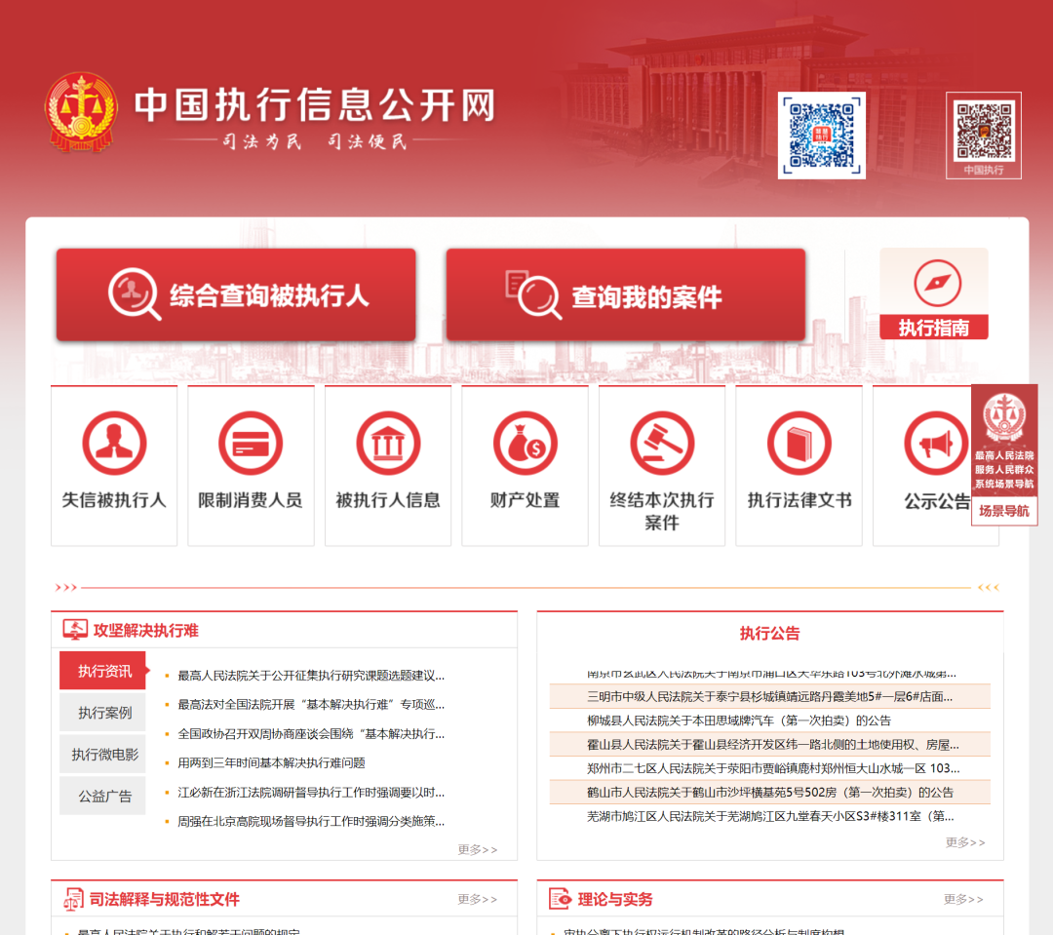This screenshot has width=1053, height=935.
Task: Open the 财产处置 text label
Action: (526, 500)
